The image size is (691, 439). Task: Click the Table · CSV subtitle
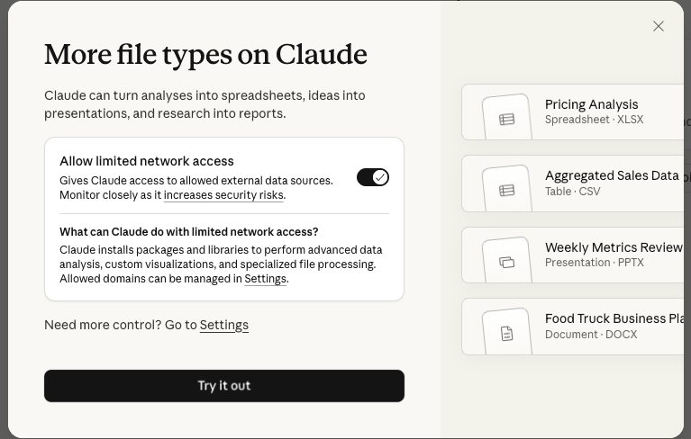572,192
